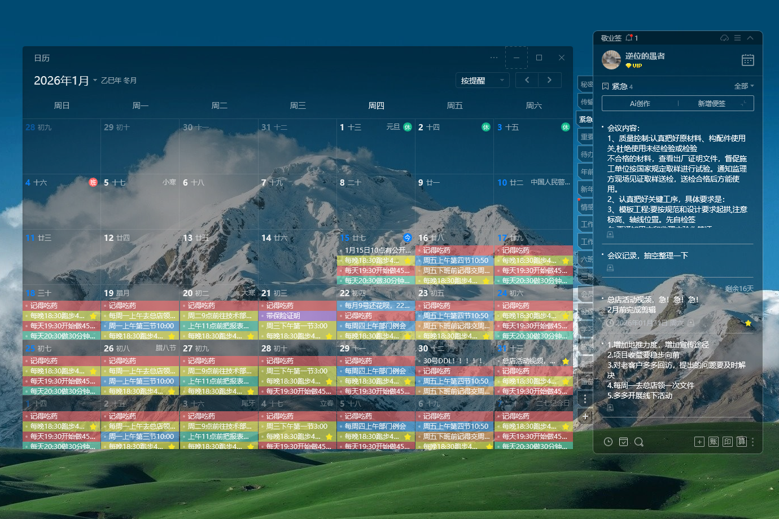Screen dimensions: 779x519
Task: Toggle the star on 每晚18:30跑步 event, January 15
Action: [x=407, y=261]
